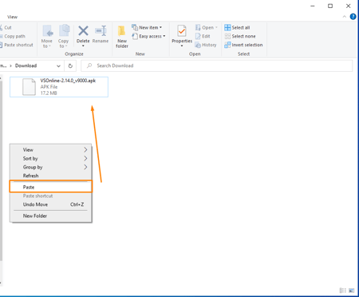Expand address bar history dropdown
Screen dimensions: 359x297
[x=58, y=66]
